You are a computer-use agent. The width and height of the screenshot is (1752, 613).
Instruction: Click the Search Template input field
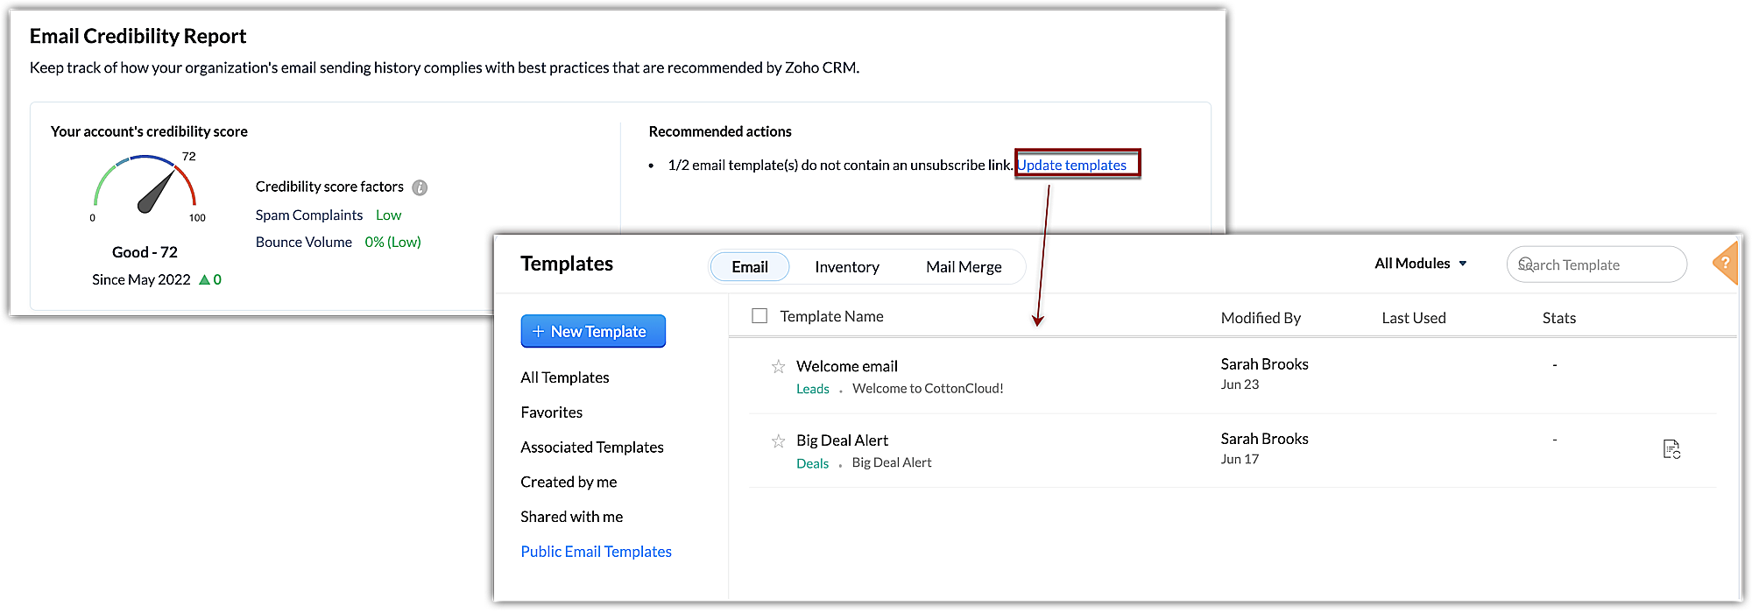pos(1603,265)
